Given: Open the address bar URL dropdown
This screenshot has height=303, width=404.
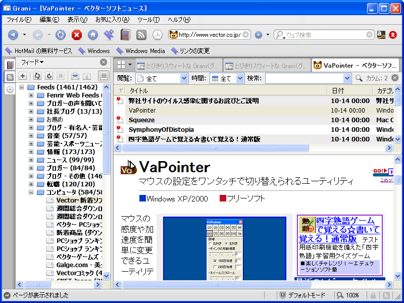Looking at the screenshot, I should 246,34.
